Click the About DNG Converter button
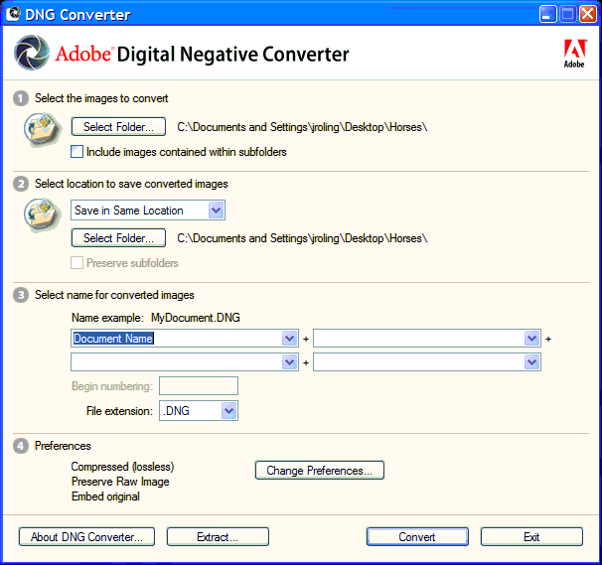The height and width of the screenshot is (565, 602). 86,537
